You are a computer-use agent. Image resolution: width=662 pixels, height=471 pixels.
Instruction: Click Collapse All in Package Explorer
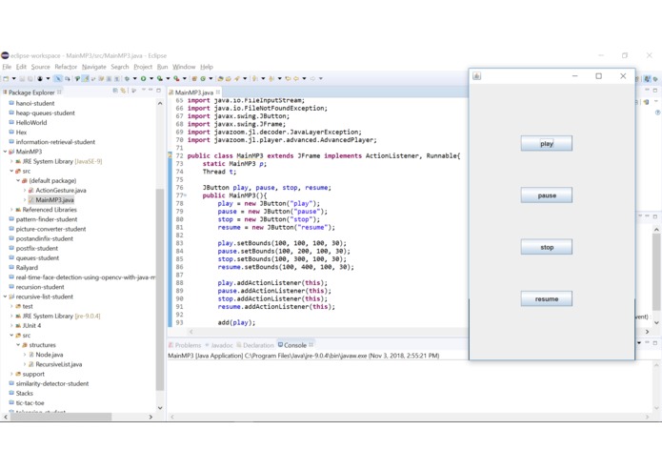coord(115,91)
